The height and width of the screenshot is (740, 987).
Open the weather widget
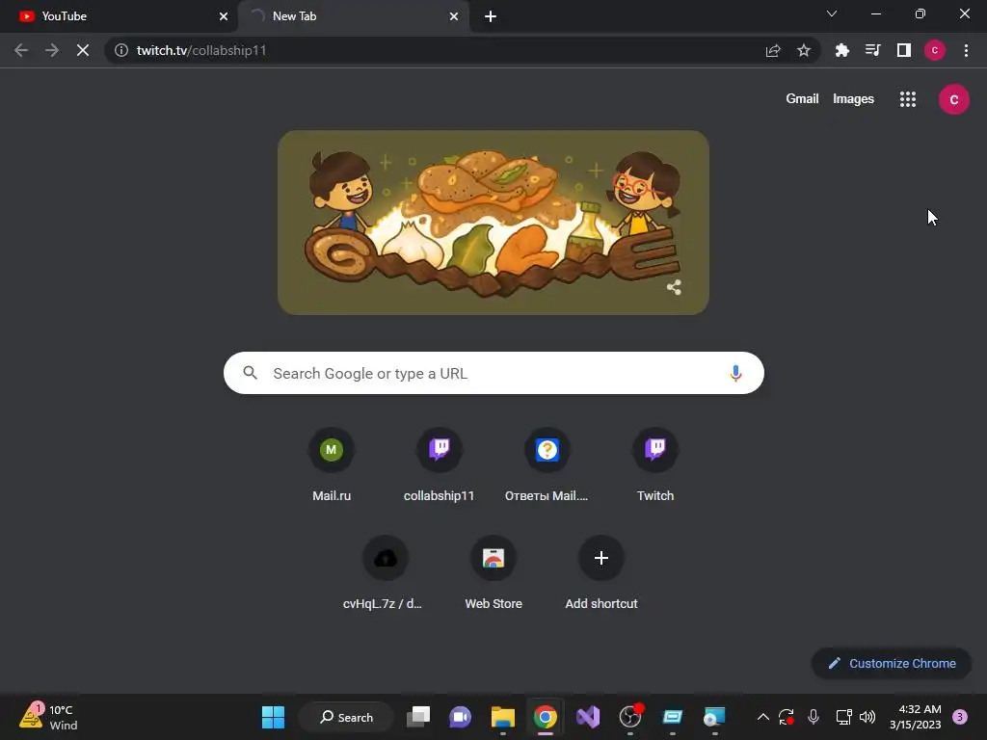[49, 717]
